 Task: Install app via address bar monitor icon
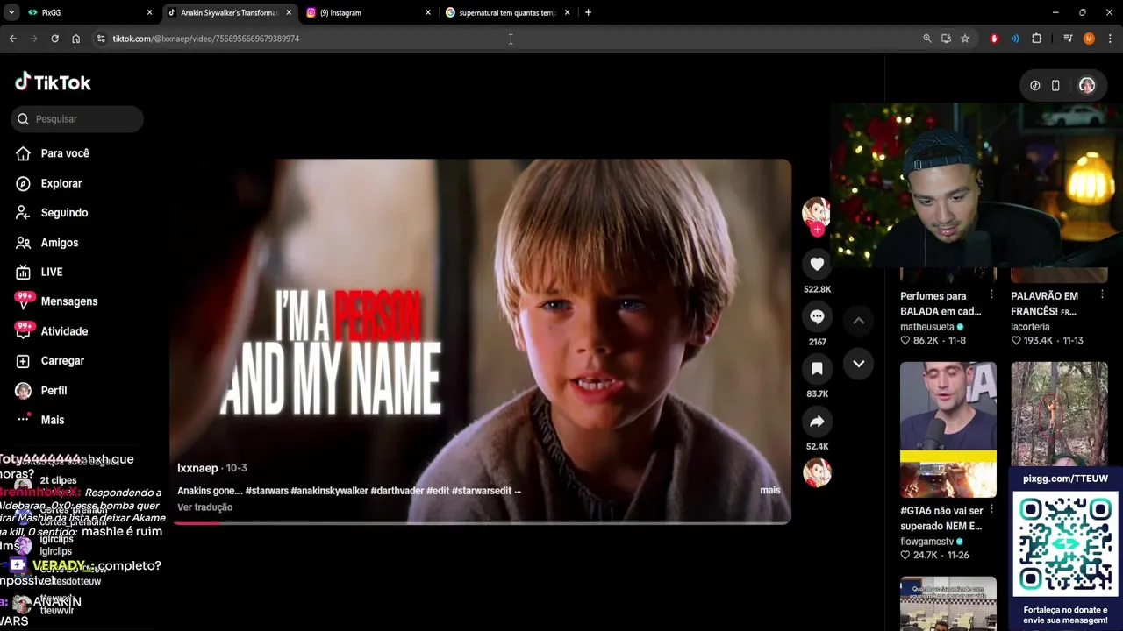coord(946,39)
